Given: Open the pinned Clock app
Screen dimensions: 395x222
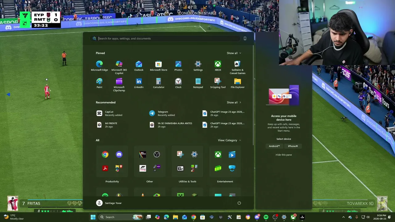Looking at the screenshot, I should point(178,83).
